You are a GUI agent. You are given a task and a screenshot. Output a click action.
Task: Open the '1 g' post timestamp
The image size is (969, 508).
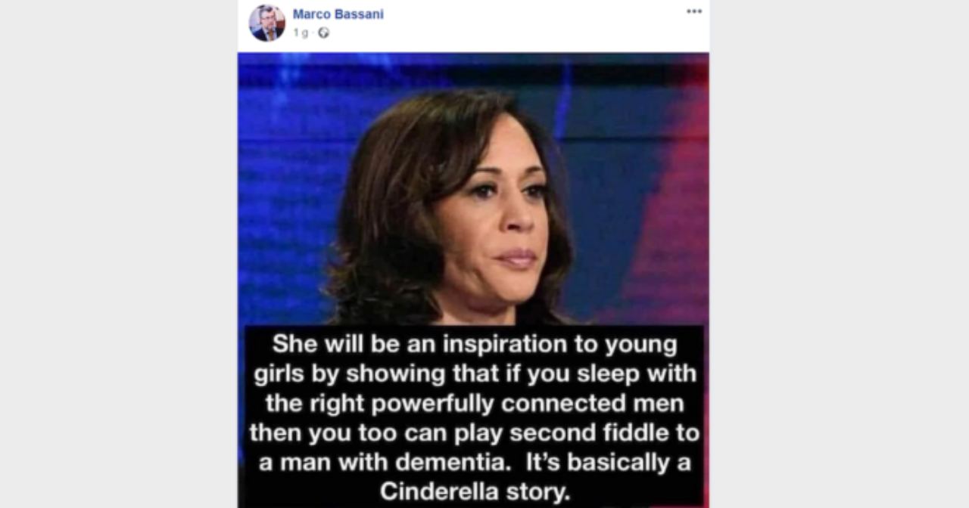tap(301, 33)
